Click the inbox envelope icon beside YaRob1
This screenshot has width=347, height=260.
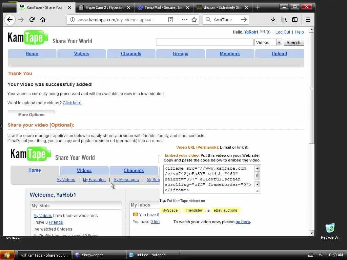click(262, 31)
